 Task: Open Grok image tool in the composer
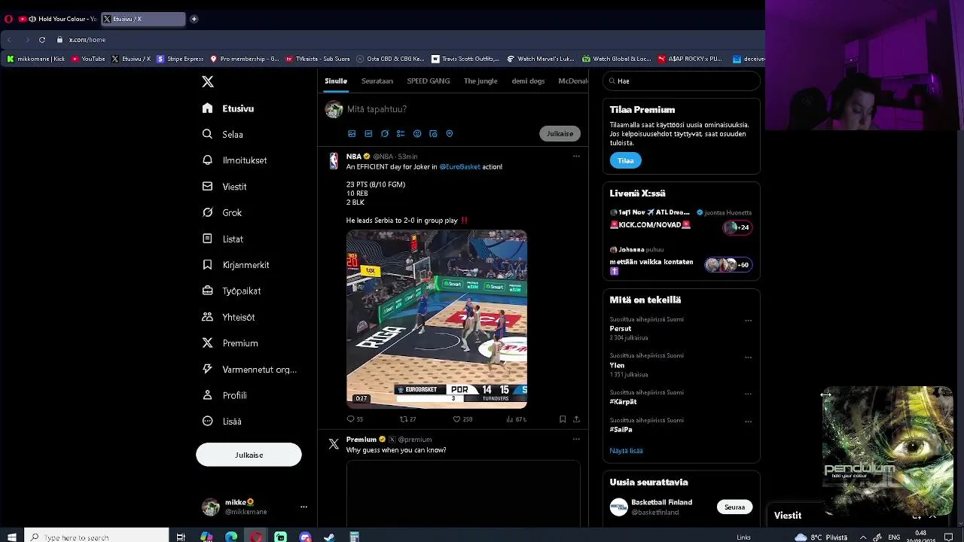385,133
